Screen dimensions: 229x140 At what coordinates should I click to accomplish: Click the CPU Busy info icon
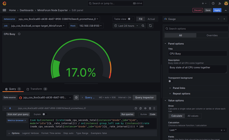[x=19, y=34]
